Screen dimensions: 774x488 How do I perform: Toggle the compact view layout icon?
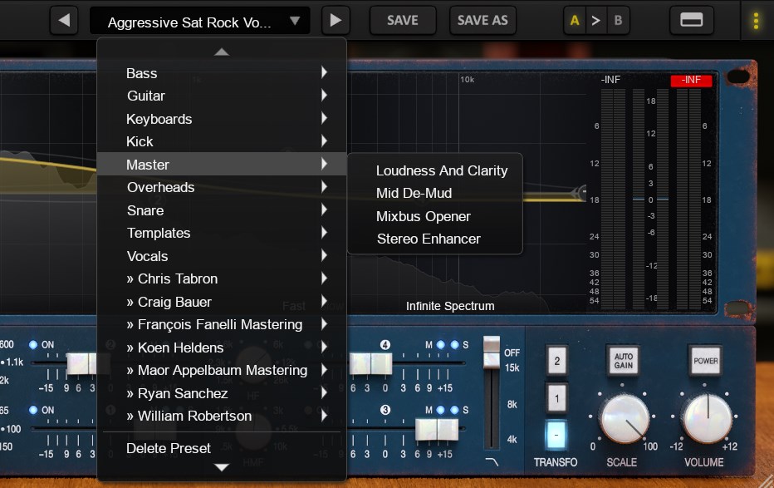[691, 21]
